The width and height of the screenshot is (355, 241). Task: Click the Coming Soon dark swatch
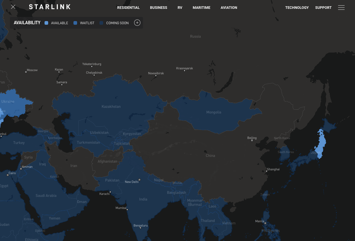101,23
